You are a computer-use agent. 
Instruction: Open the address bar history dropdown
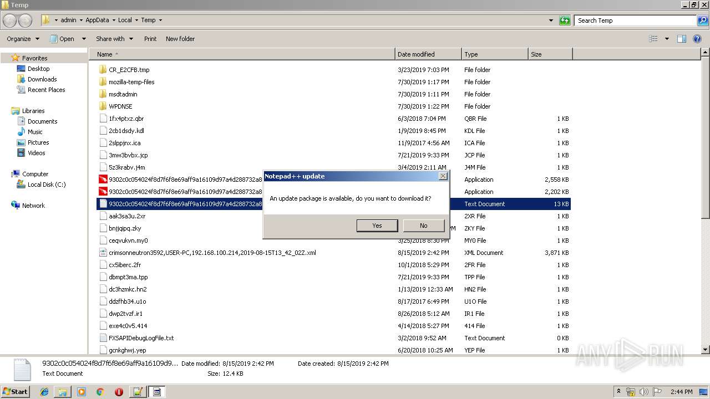click(551, 21)
